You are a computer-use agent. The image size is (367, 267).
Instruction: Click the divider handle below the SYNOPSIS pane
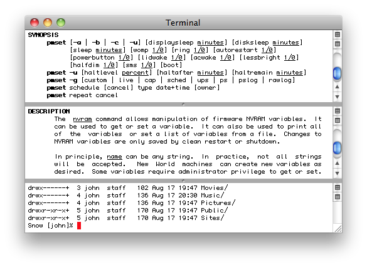coord(183,104)
